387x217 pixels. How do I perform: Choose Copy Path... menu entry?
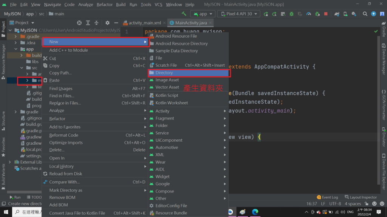[95, 73]
